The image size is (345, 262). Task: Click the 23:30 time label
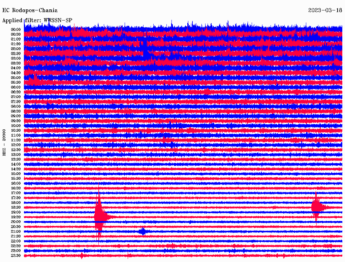click(16, 256)
